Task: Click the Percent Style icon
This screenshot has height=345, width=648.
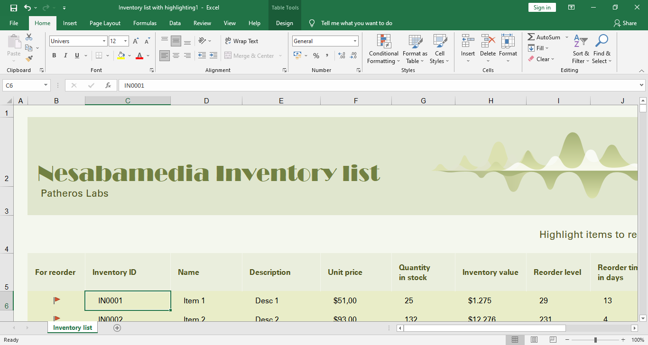Action: [316, 56]
